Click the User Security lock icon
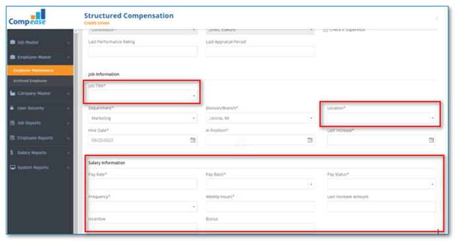The width and height of the screenshot is (455, 241). coord(12,108)
